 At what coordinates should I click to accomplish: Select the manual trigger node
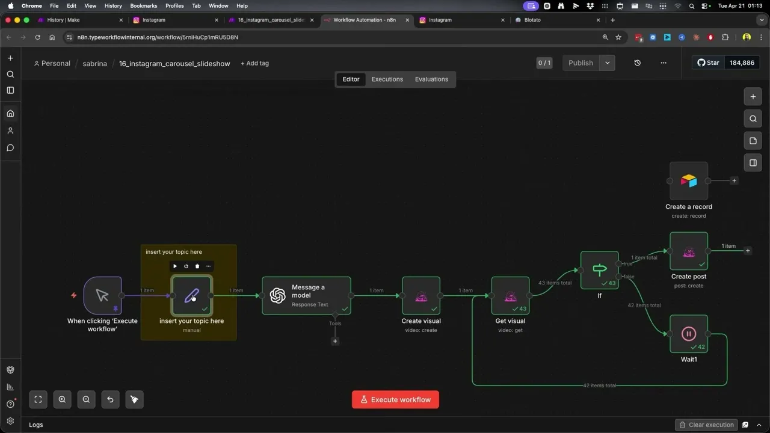102,295
